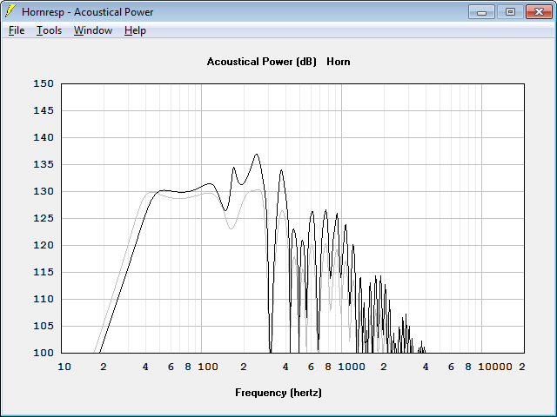Click the 140 dB y-axis value

(x=44, y=137)
